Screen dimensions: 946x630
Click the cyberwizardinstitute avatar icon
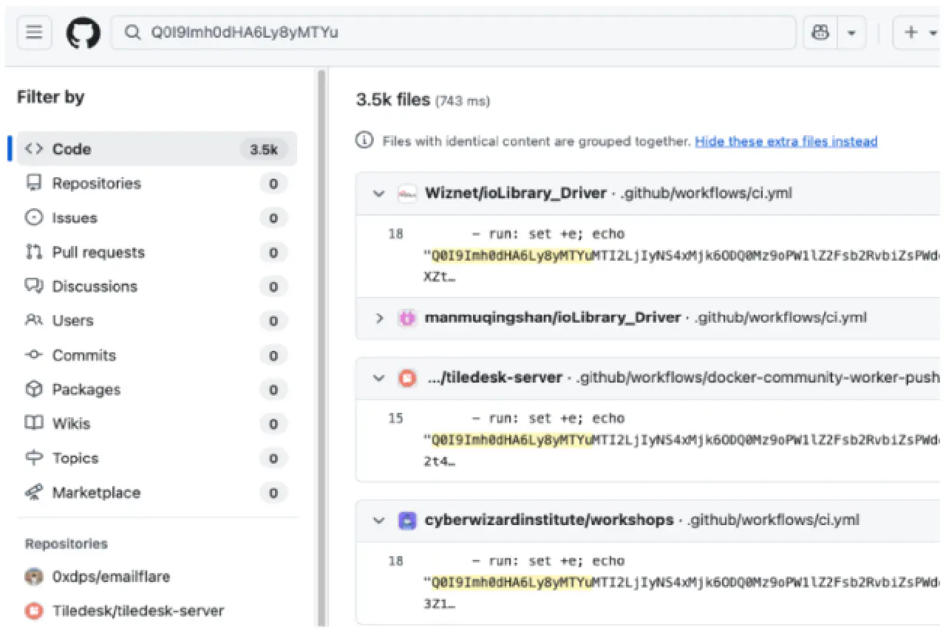(407, 521)
